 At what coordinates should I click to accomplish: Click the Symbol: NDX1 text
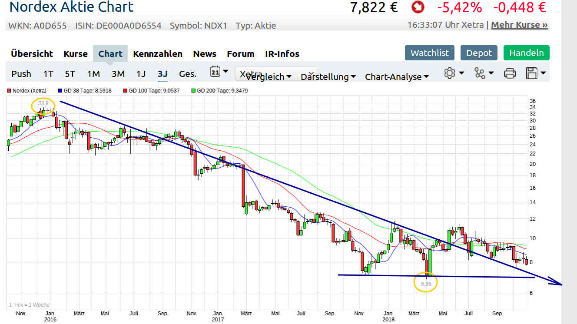pyautogui.click(x=199, y=26)
